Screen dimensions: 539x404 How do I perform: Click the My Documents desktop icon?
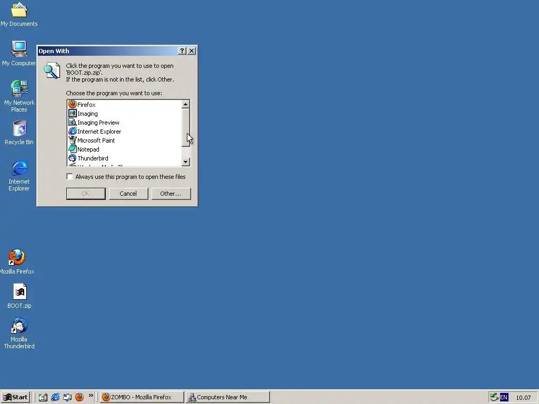[19, 14]
